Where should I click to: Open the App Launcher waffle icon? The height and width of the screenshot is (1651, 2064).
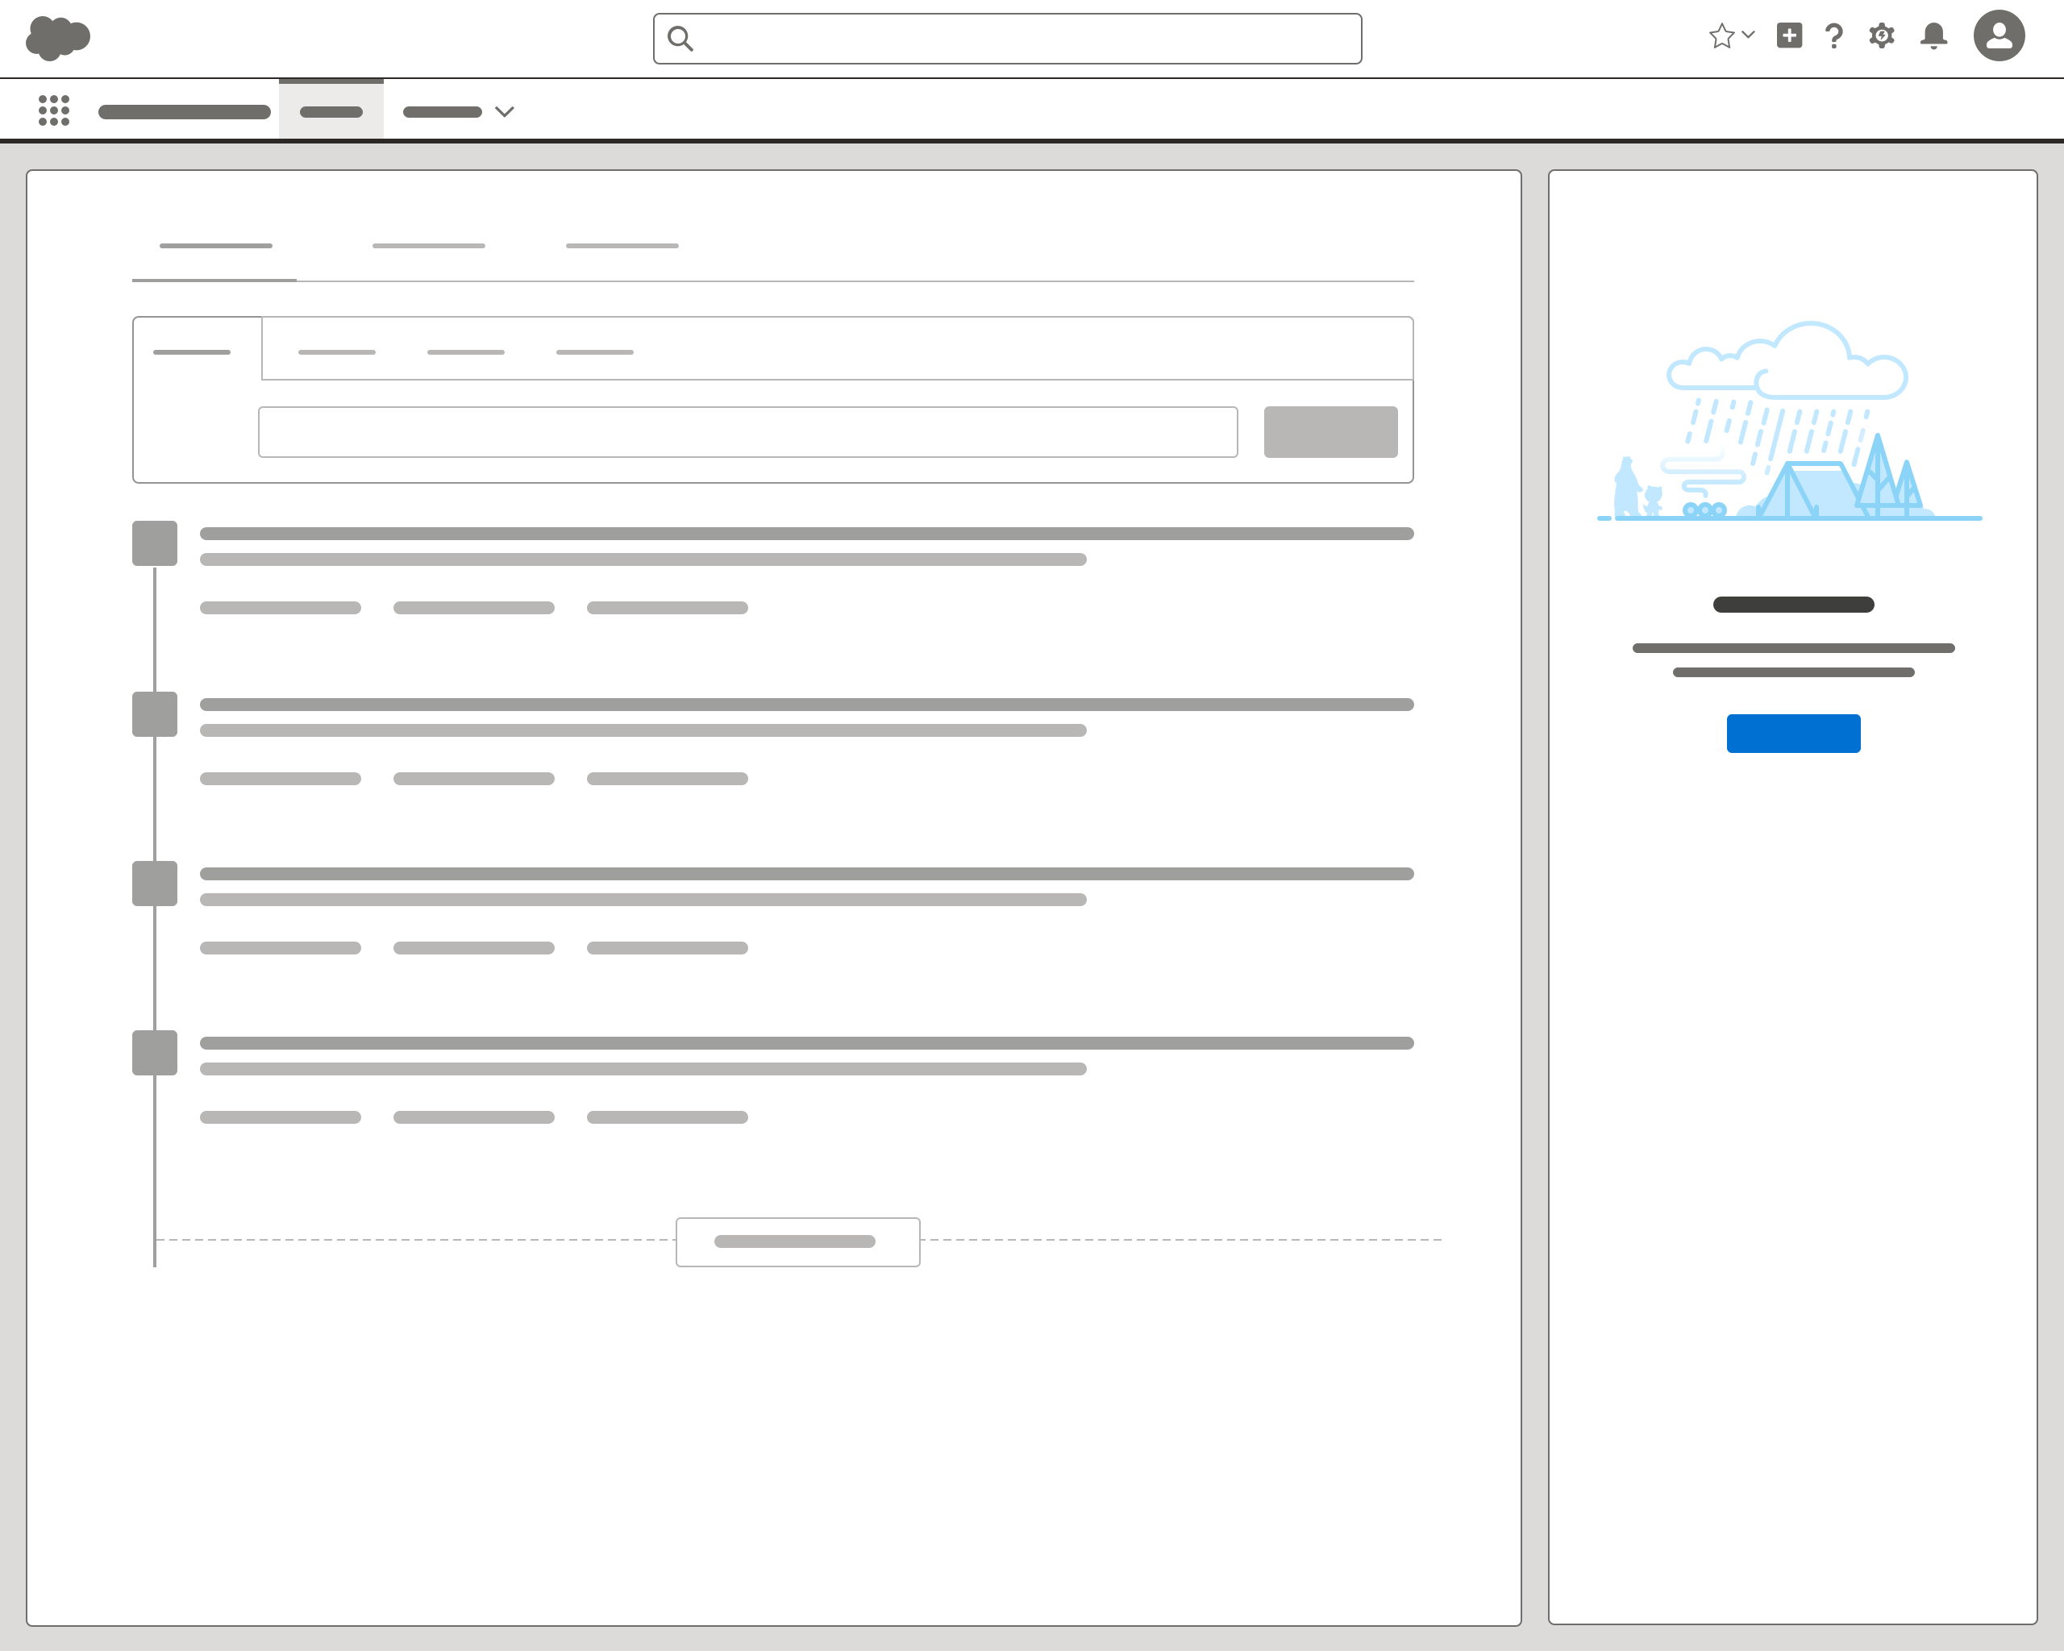coord(55,110)
